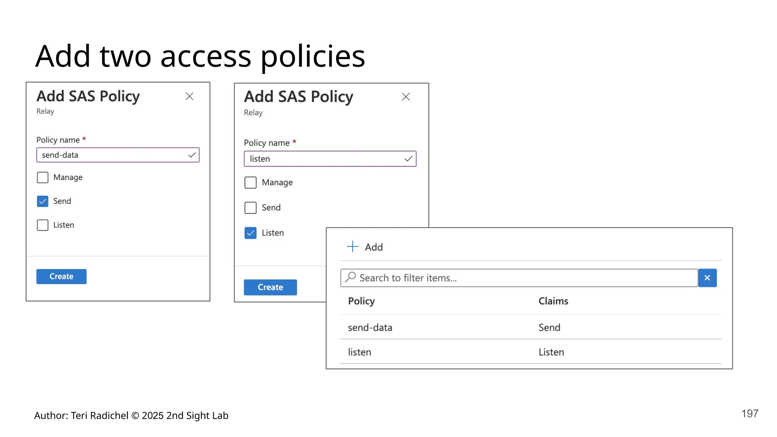Image resolution: width=777 pixels, height=437 pixels.
Task: Click the slide title Add two access policies
Action: (200, 56)
